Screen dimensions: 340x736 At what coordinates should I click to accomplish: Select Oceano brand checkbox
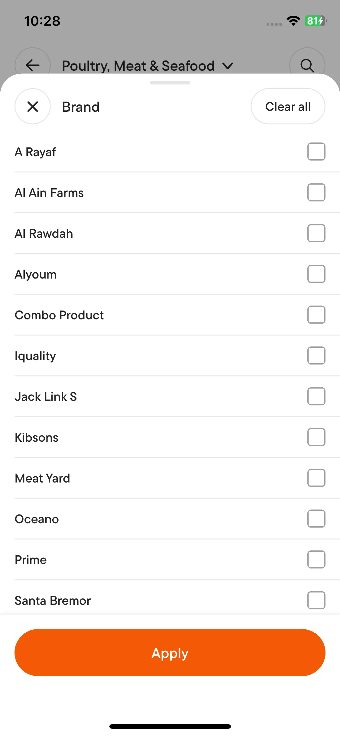coord(316,519)
